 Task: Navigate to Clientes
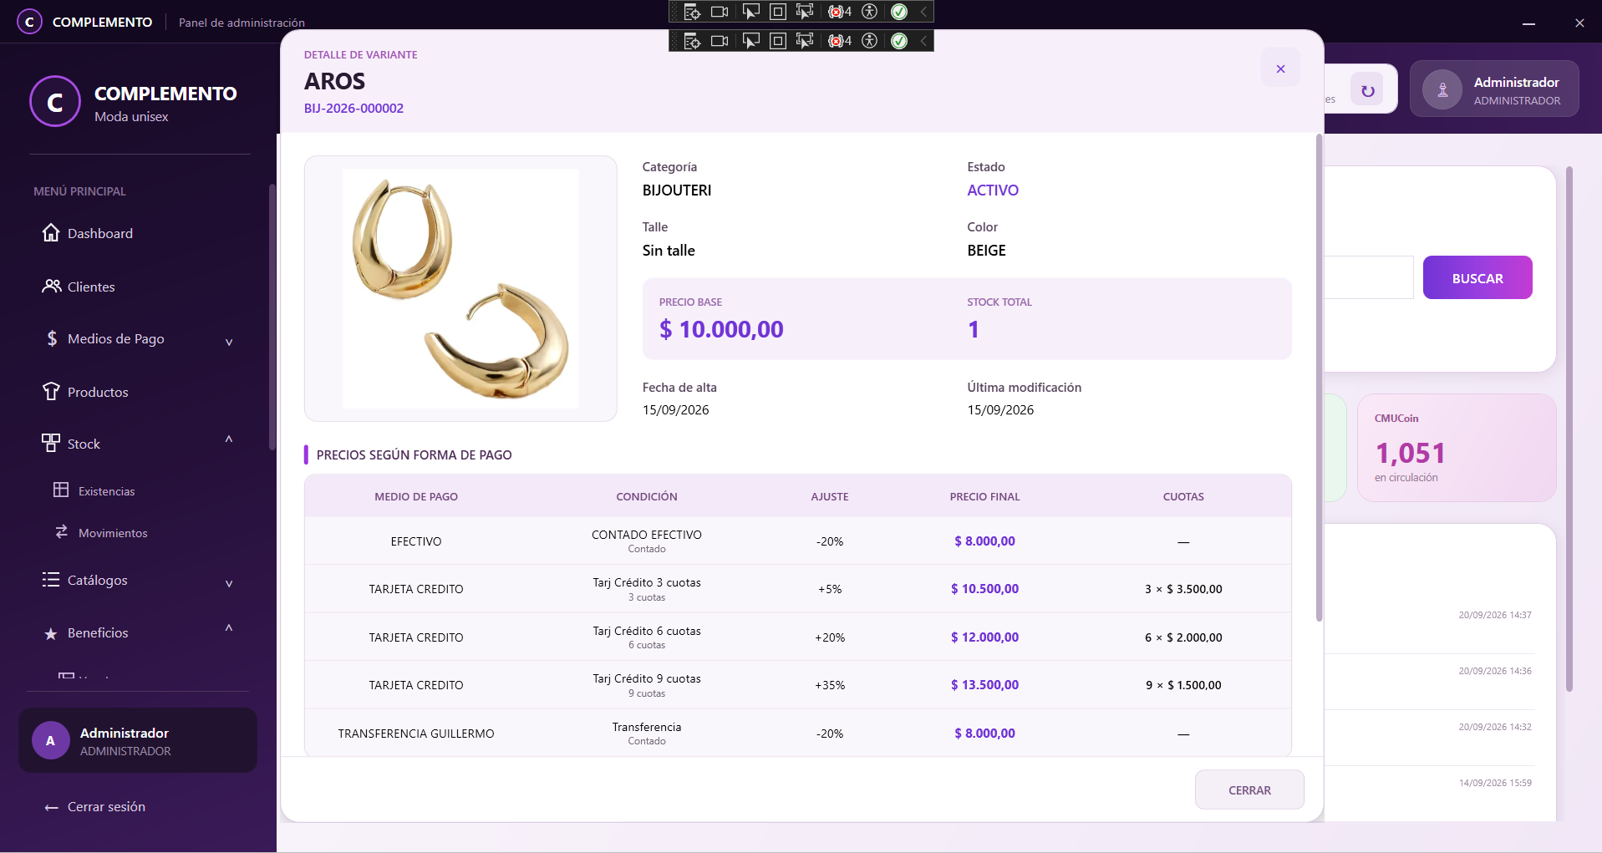91,287
